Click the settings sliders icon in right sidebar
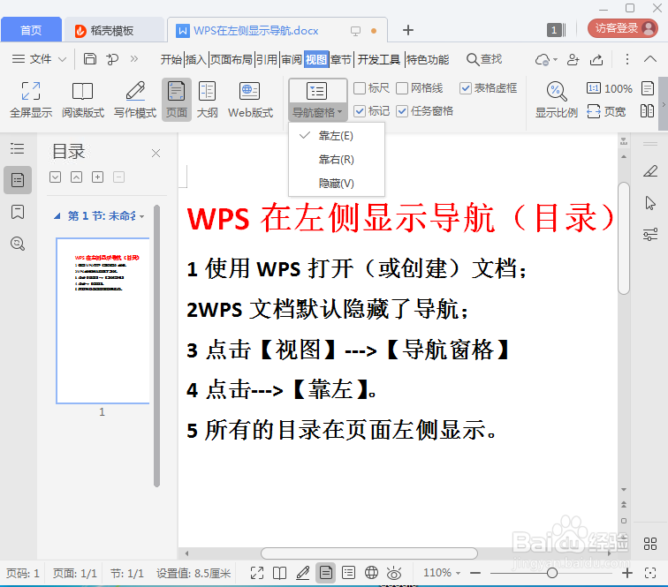The height and width of the screenshot is (587, 668). 650,235
